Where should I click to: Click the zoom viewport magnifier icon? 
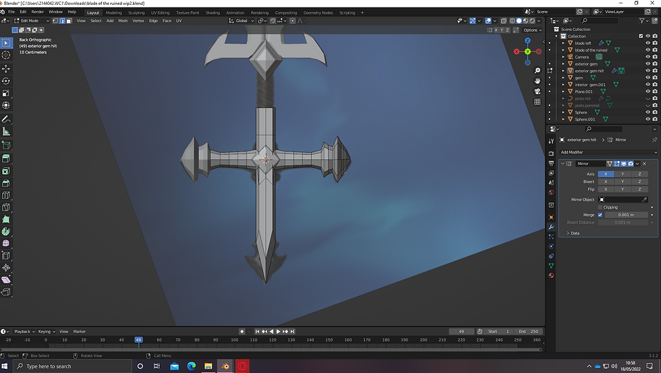(537, 71)
